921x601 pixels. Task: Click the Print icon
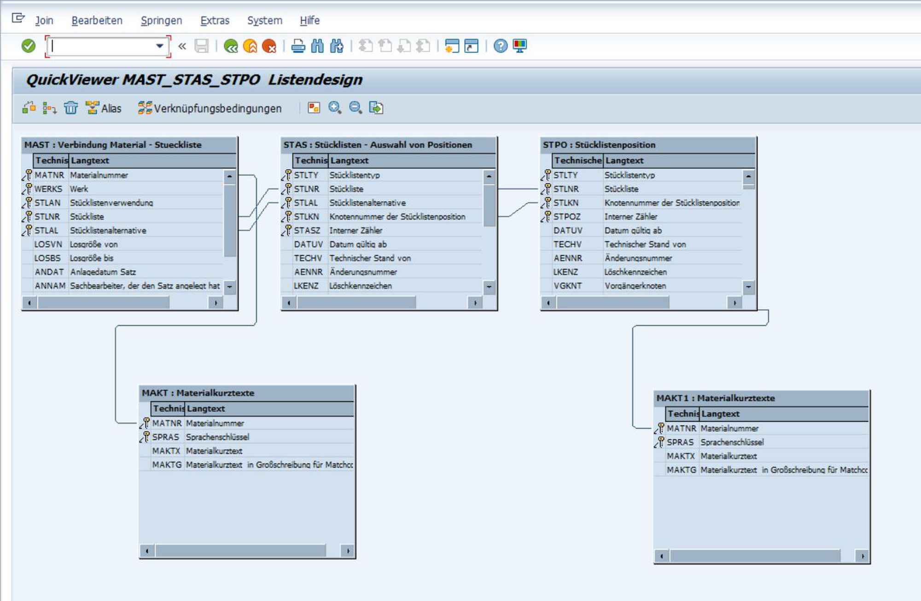[298, 46]
